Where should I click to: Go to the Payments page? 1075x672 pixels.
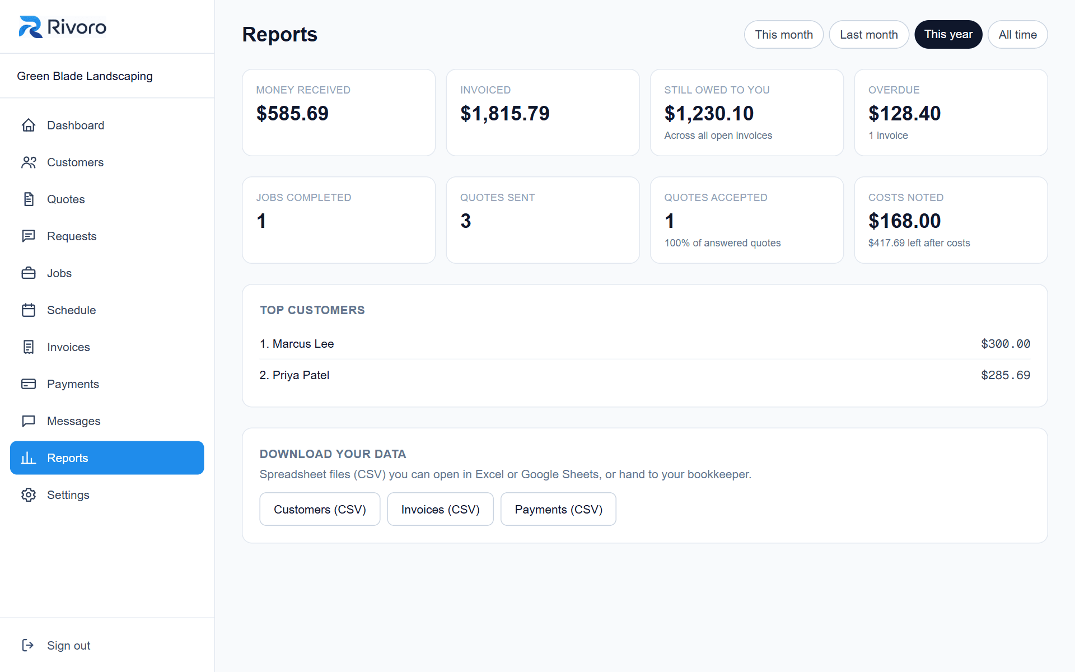tap(107, 384)
